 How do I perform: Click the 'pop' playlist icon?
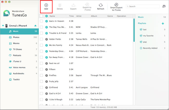(x=141, y=42)
